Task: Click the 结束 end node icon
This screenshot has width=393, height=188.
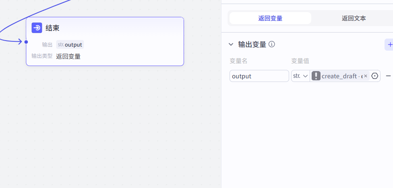Action: (x=37, y=28)
